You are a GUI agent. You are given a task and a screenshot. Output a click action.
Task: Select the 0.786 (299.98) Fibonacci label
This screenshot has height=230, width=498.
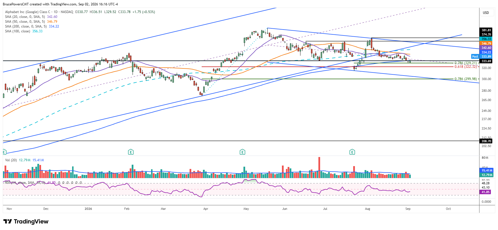point(466,79)
